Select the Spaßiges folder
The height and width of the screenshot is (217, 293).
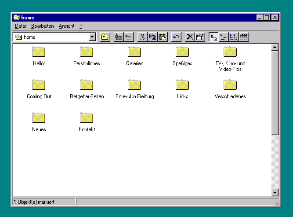182,56
